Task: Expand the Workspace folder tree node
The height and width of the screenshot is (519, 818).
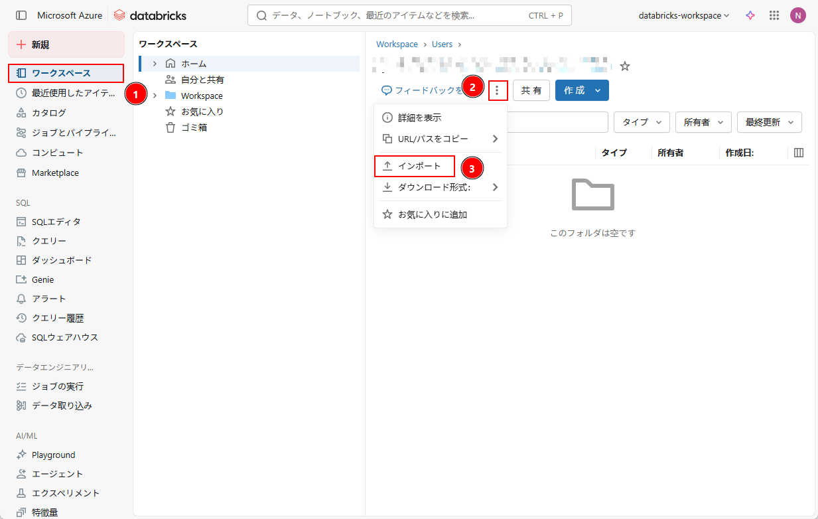Action: coord(155,96)
